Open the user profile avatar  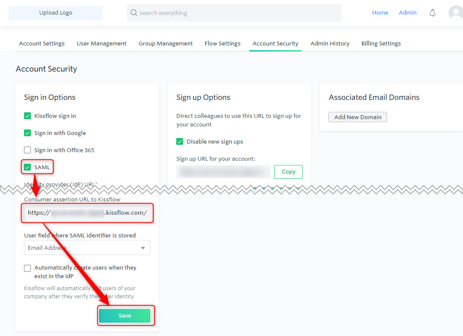(456, 13)
